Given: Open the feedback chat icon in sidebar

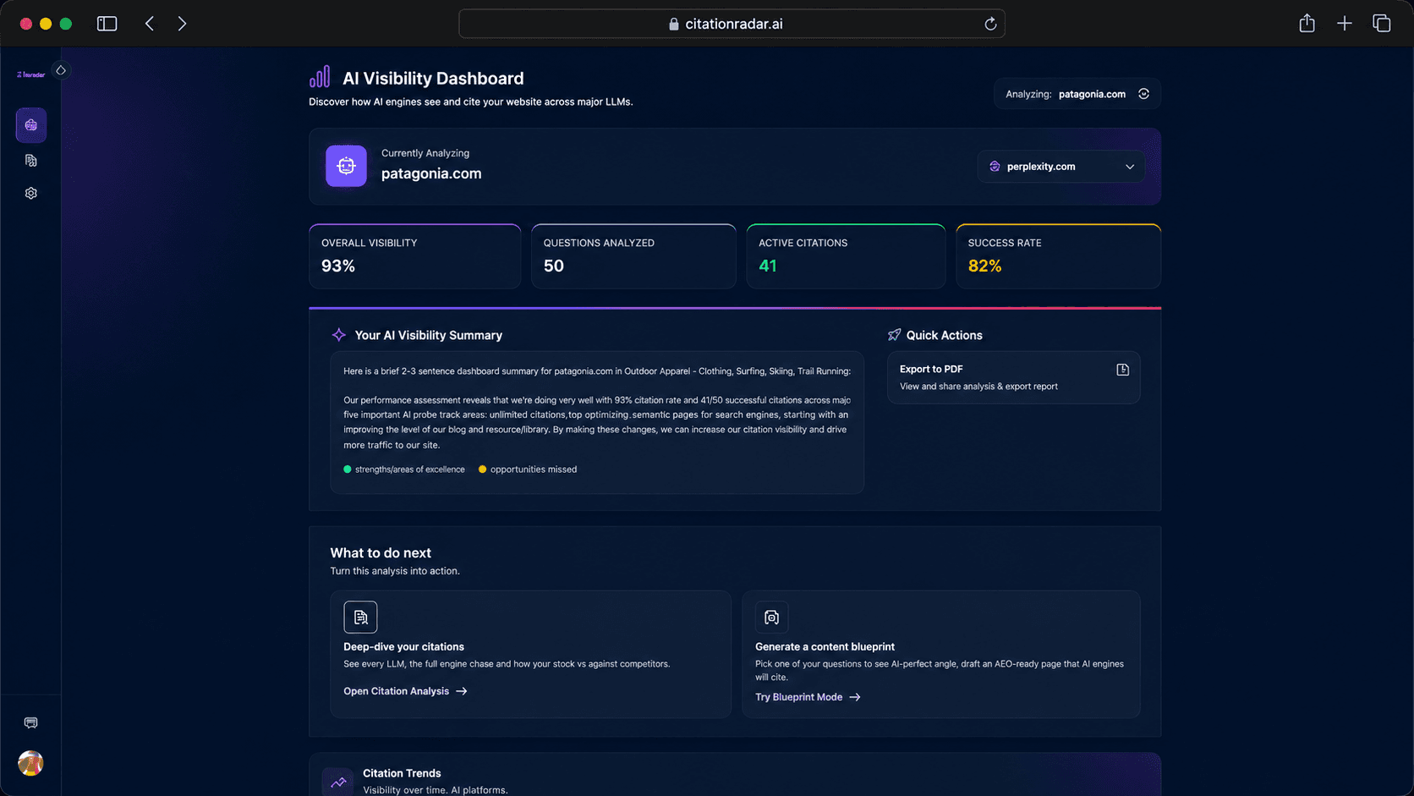Looking at the screenshot, I should [31, 722].
